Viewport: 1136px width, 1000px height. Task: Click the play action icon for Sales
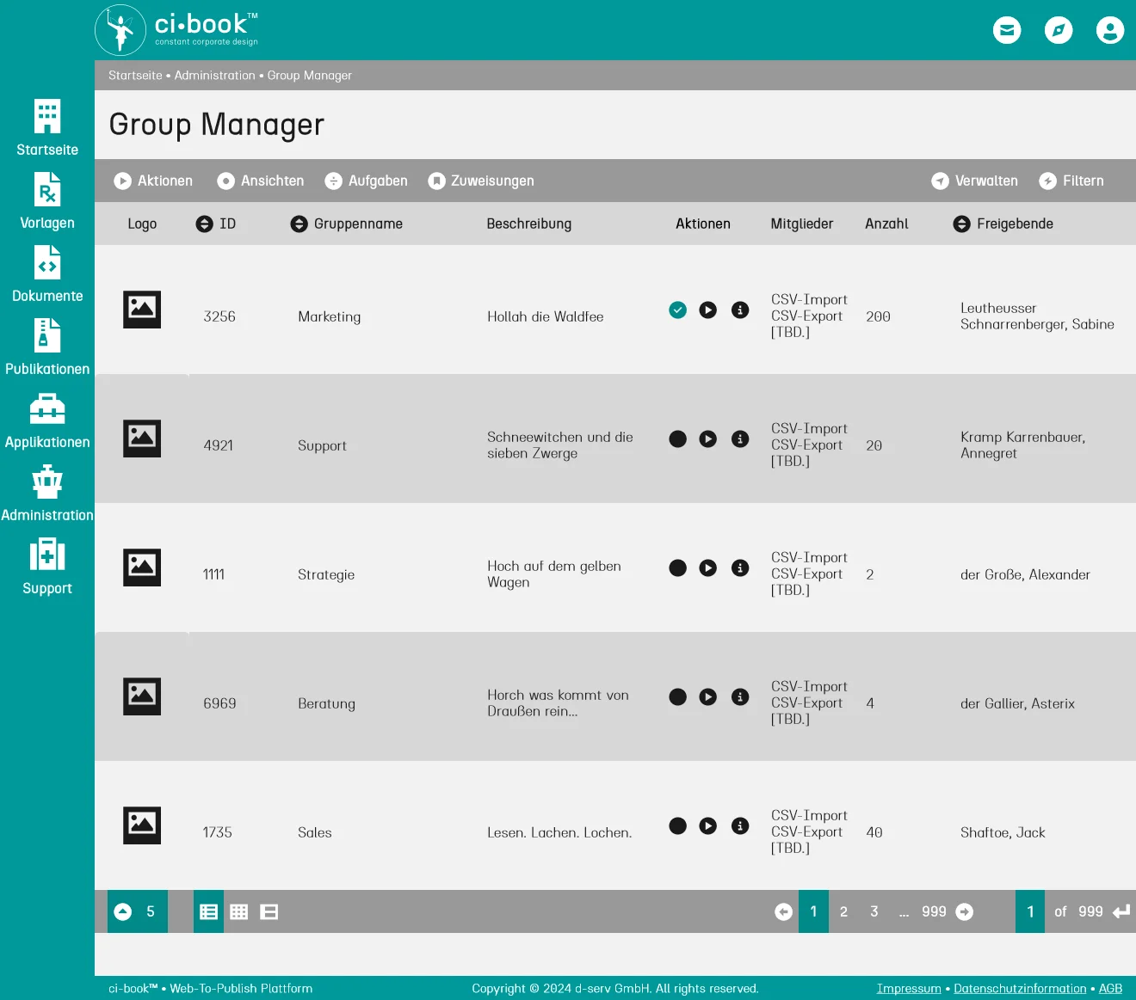[x=708, y=825]
